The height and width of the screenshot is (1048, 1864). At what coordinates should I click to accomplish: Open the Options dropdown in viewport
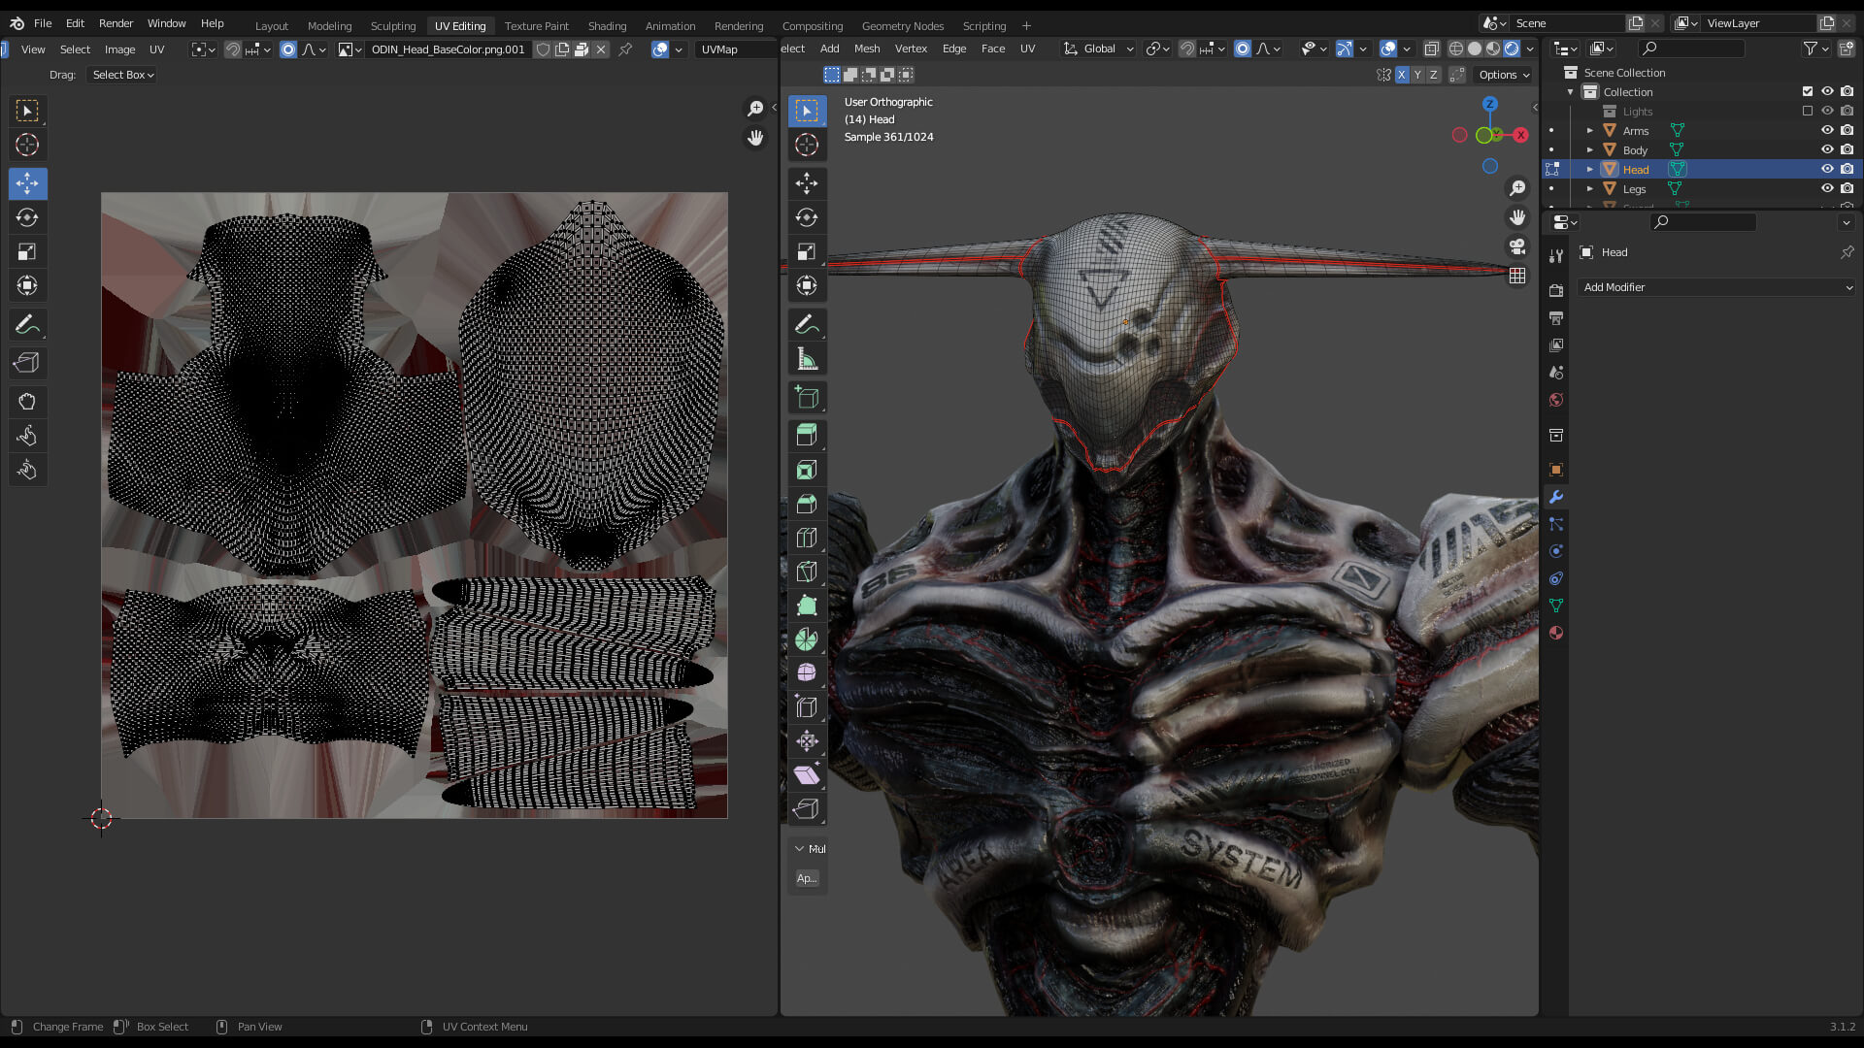pyautogui.click(x=1504, y=75)
